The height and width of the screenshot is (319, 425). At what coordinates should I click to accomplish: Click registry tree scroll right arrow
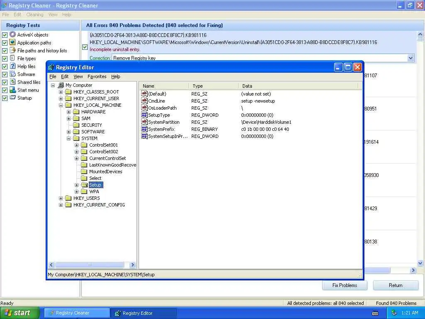tap(132, 265)
